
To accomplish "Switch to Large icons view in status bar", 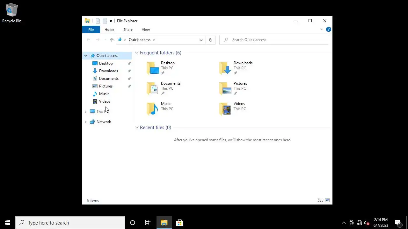I will pyautogui.click(x=327, y=200).
